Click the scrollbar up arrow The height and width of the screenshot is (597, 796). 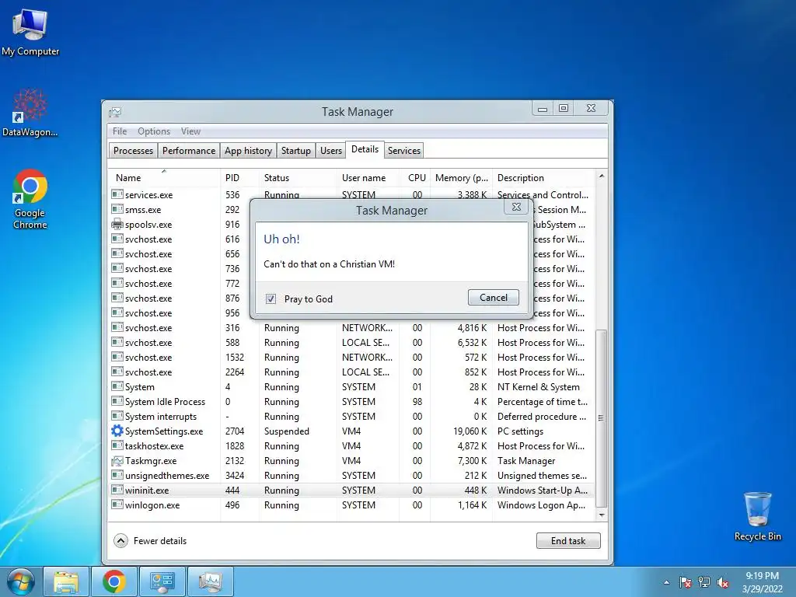click(x=602, y=176)
